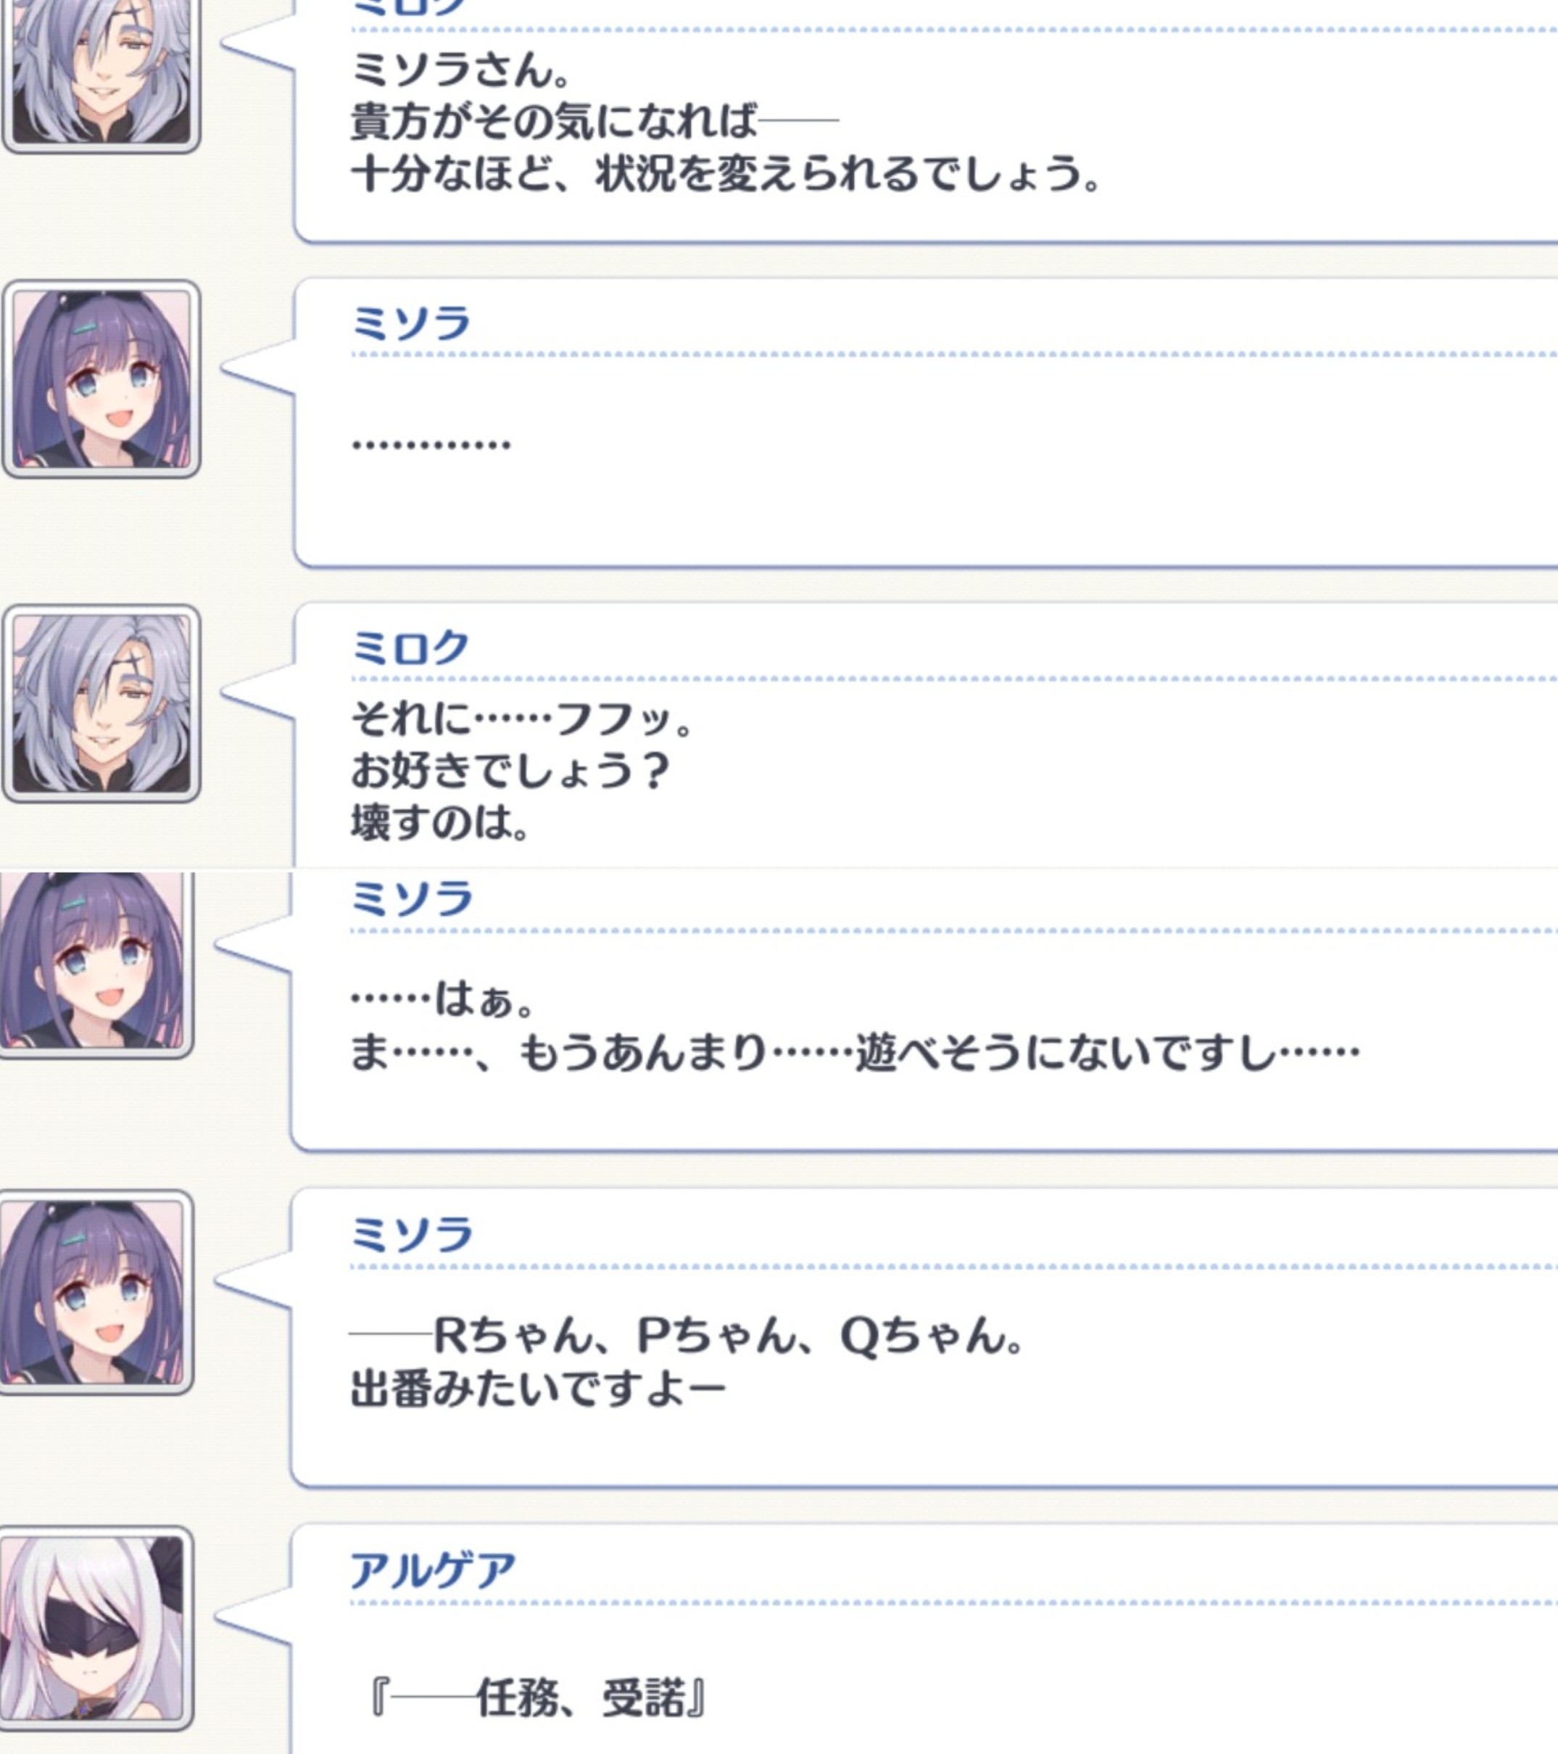Click Misora's portrait next to "Rちゃん、Pちゃん、Qちゃん。"
This screenshot has width=1558, height=1754.
(96, 1291)
